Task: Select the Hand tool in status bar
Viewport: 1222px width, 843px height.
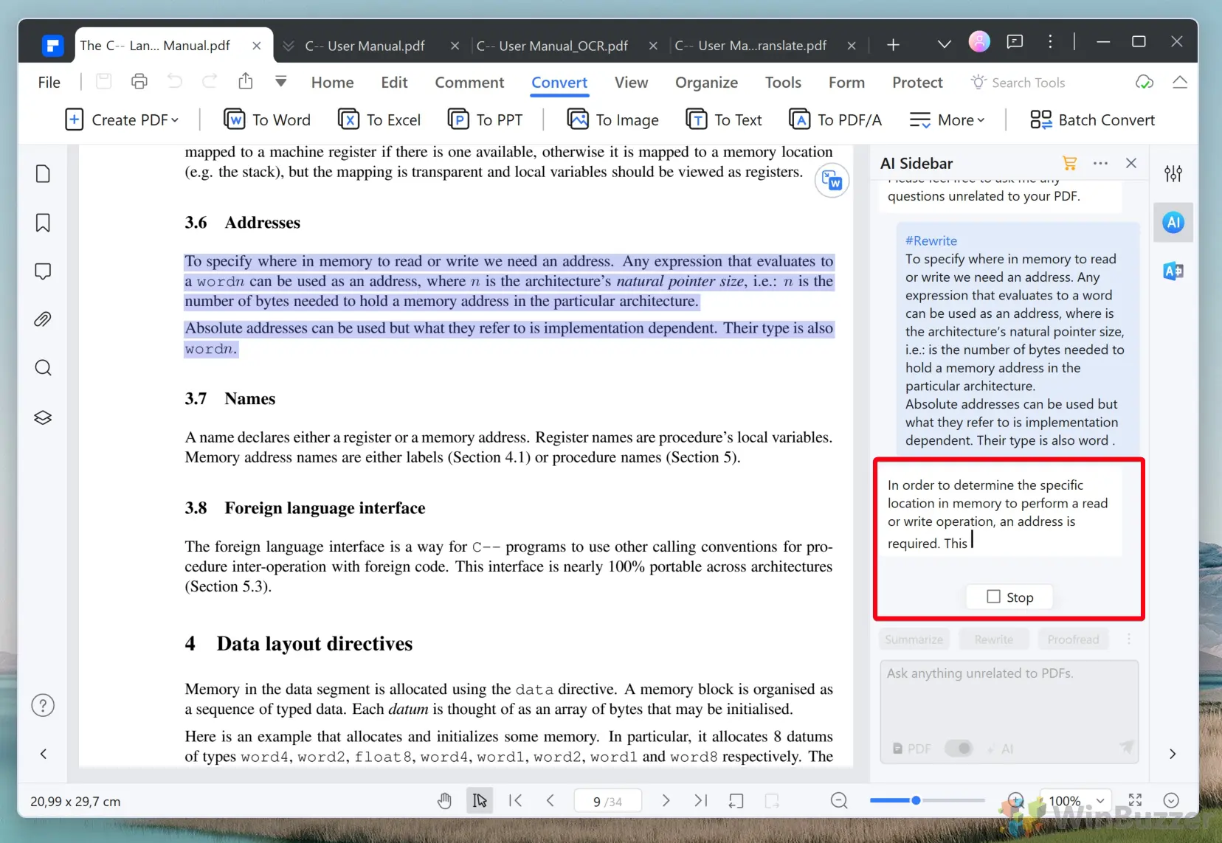Action: [444, 801]
